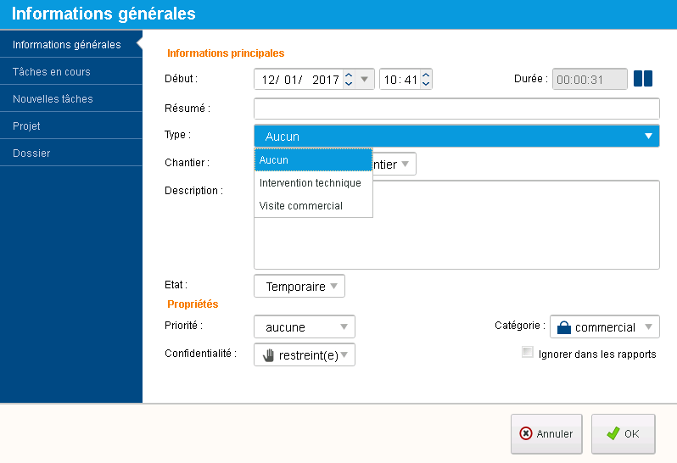Click the red cancel icon on Annuler
677x463 pixels.
[525, 433]
